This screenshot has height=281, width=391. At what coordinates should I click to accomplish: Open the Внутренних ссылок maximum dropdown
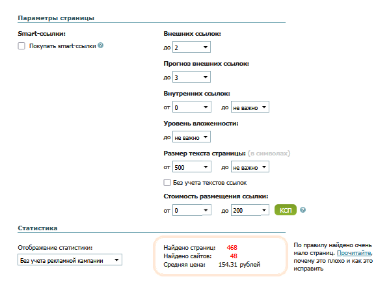(250, 107)
